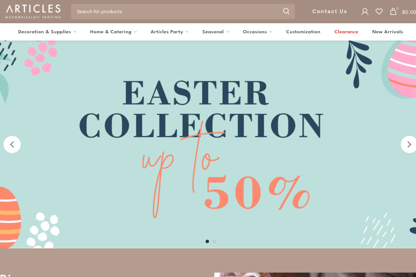
Task: Click the Easter Collection banner image
Action: click(208, 145)
